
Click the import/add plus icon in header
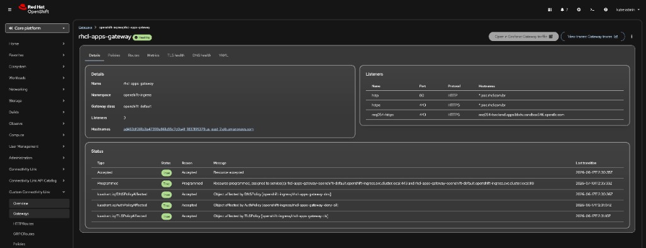tap(579, 9)
